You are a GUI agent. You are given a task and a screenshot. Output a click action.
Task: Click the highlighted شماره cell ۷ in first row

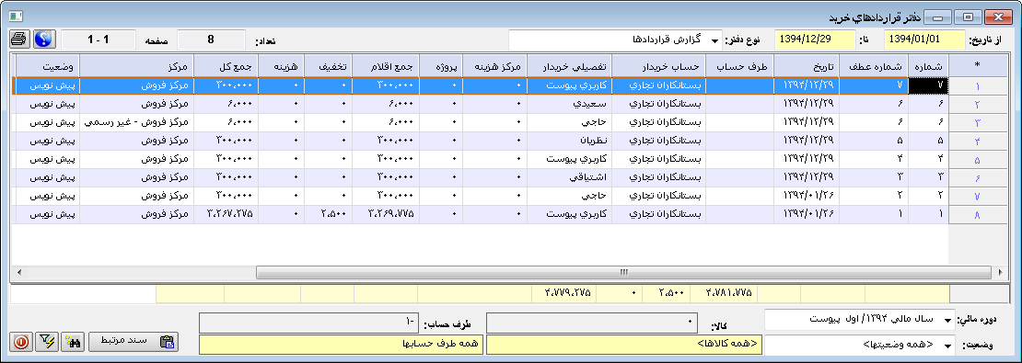click(928, 86)
